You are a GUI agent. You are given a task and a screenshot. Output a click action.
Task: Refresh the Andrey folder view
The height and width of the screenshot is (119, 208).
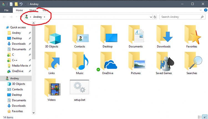click(155, 17)
